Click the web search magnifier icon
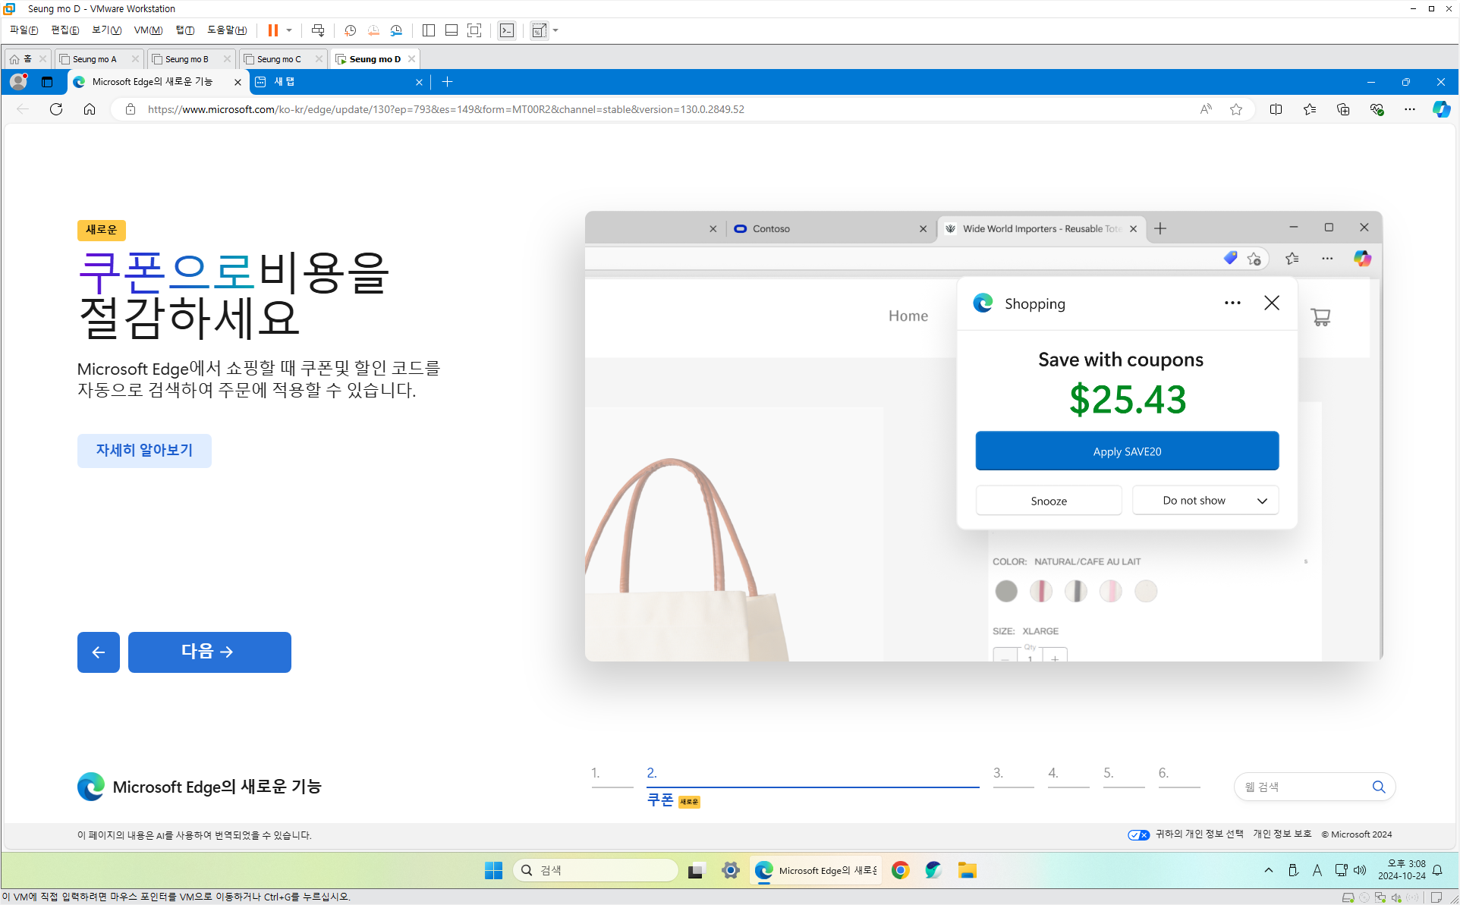This screenshot has width=1460, height=905. 1379,787
